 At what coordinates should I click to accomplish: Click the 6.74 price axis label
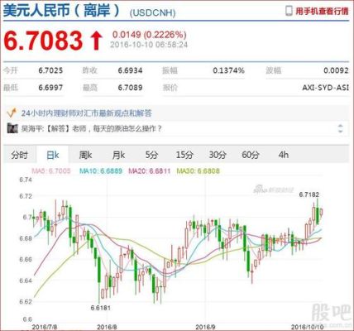coord(26,180)
